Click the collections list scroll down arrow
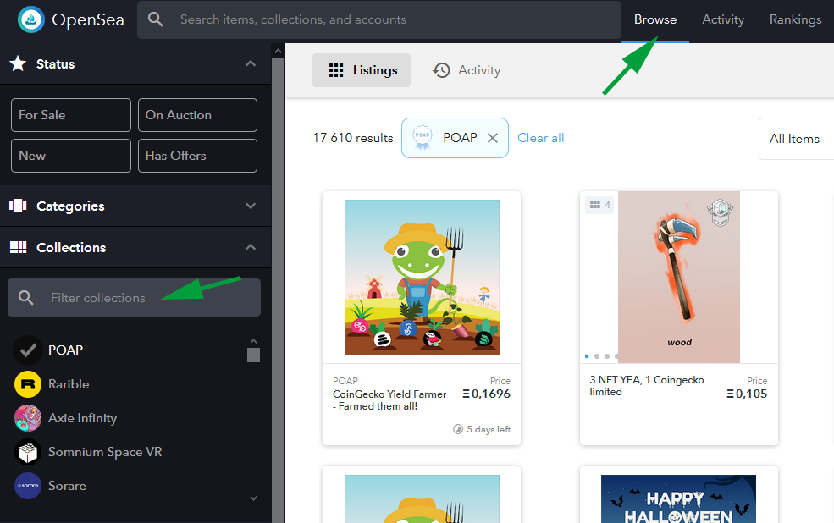The height and width of the screenshot is (523, 834). click(x=254, y=498)
